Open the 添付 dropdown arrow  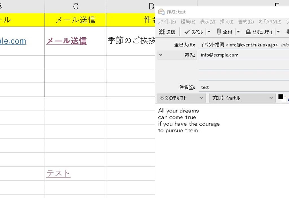pyautogui.click(x=238, y=32)
